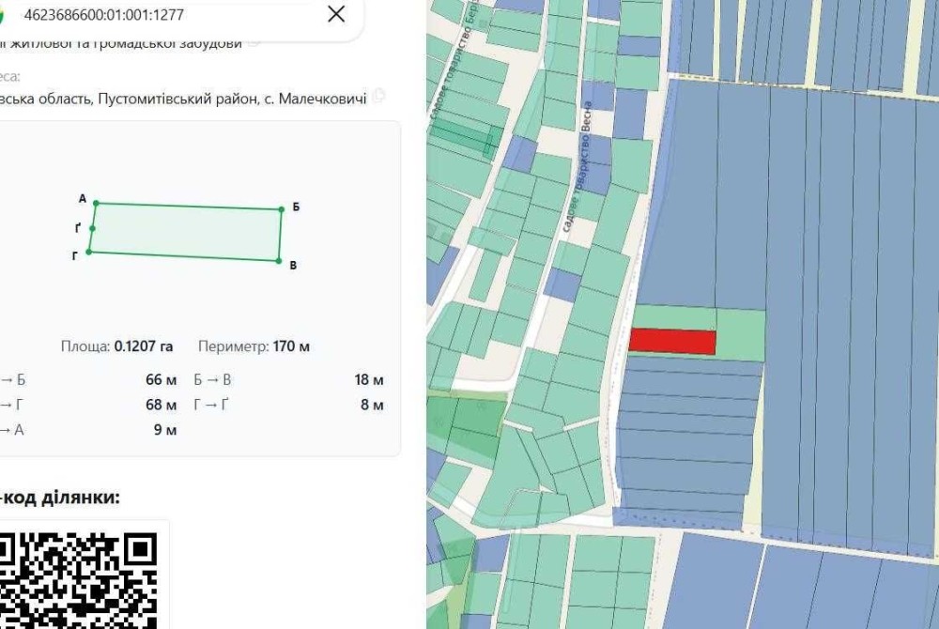Select the red highlighted parcel on map
Image resolution: width=939 pixels, height=629 pixels.
click(672, 341)
